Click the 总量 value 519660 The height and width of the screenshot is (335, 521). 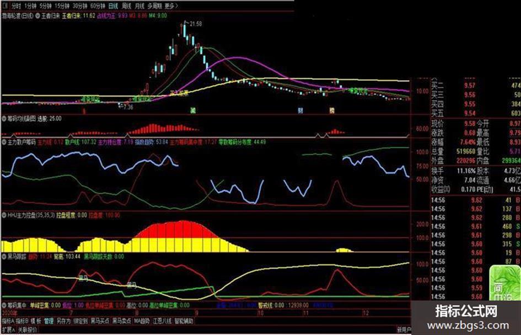(466, 152)
